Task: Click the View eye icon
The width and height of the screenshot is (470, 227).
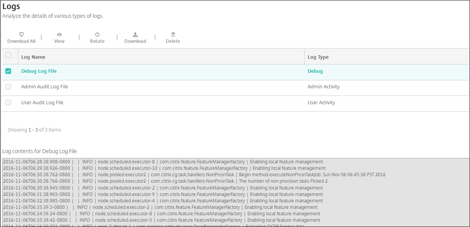Action: point(59,34)
